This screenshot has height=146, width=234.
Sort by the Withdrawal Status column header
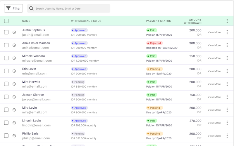pos(86,21)
